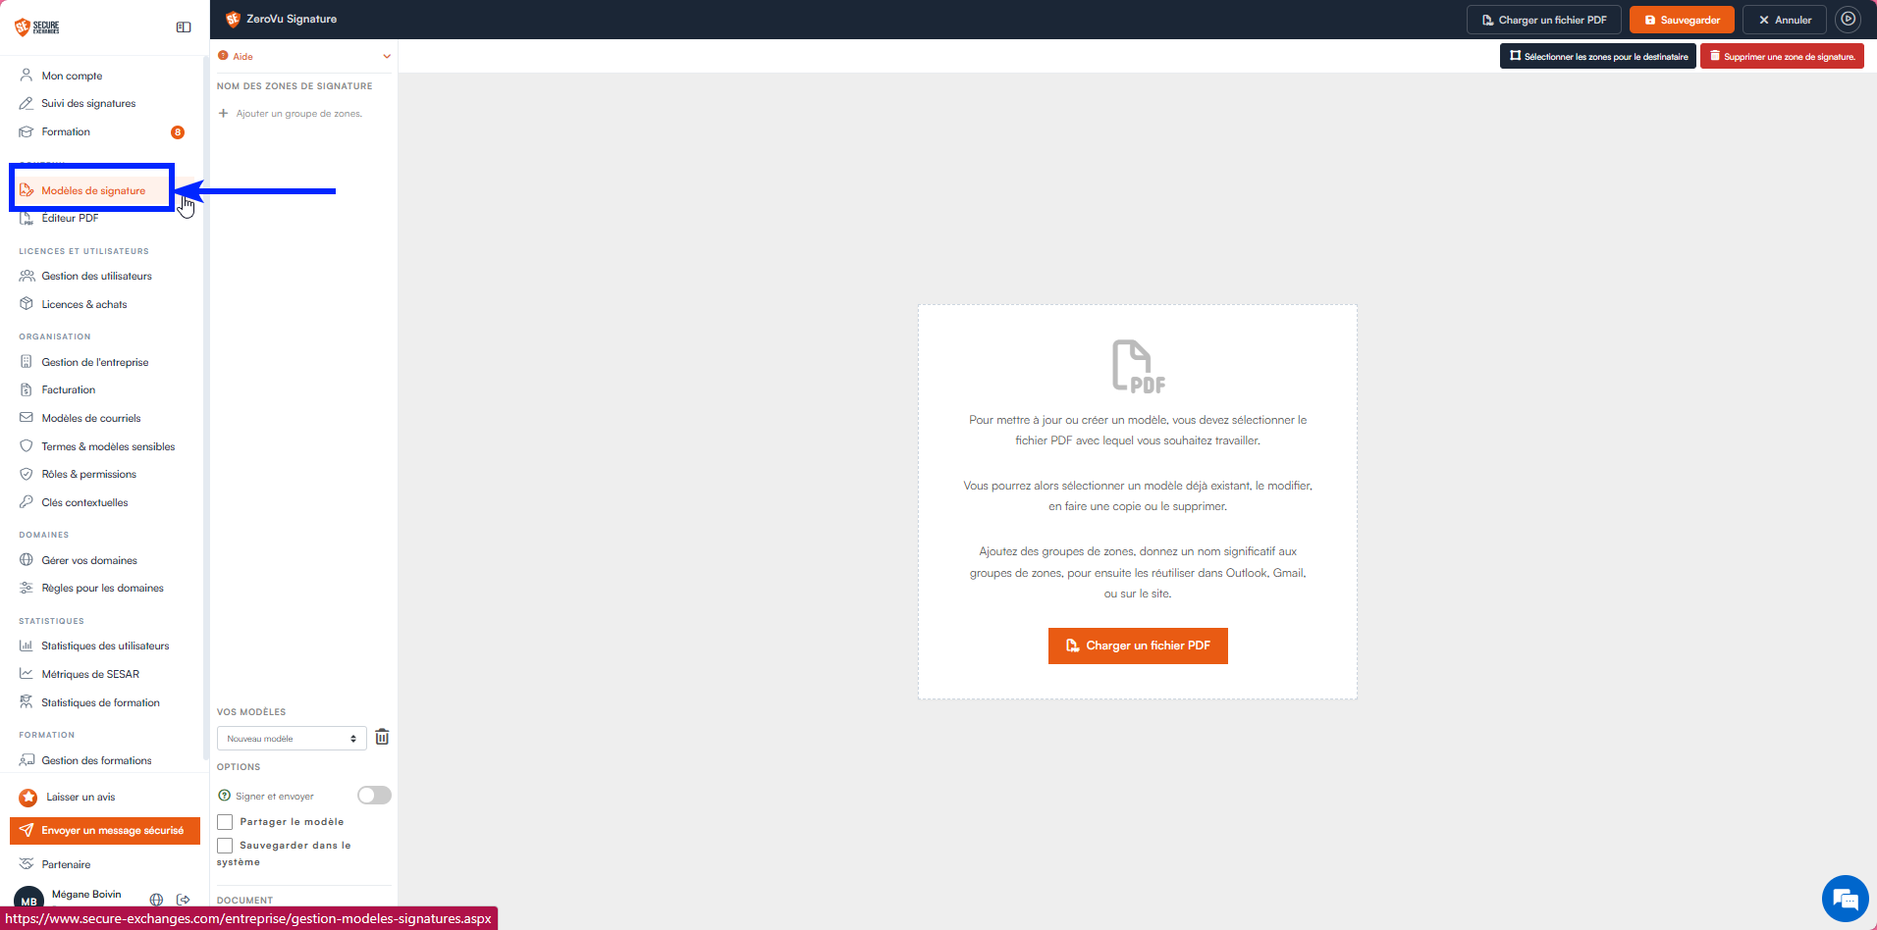Delete the selected model with the trash icon
This screenshot has height=930, width=1877.
click(382, 738)
